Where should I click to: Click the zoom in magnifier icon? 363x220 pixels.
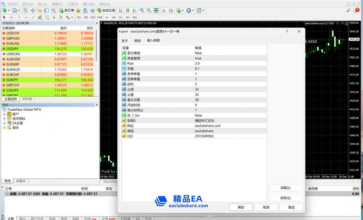[142, 10]
